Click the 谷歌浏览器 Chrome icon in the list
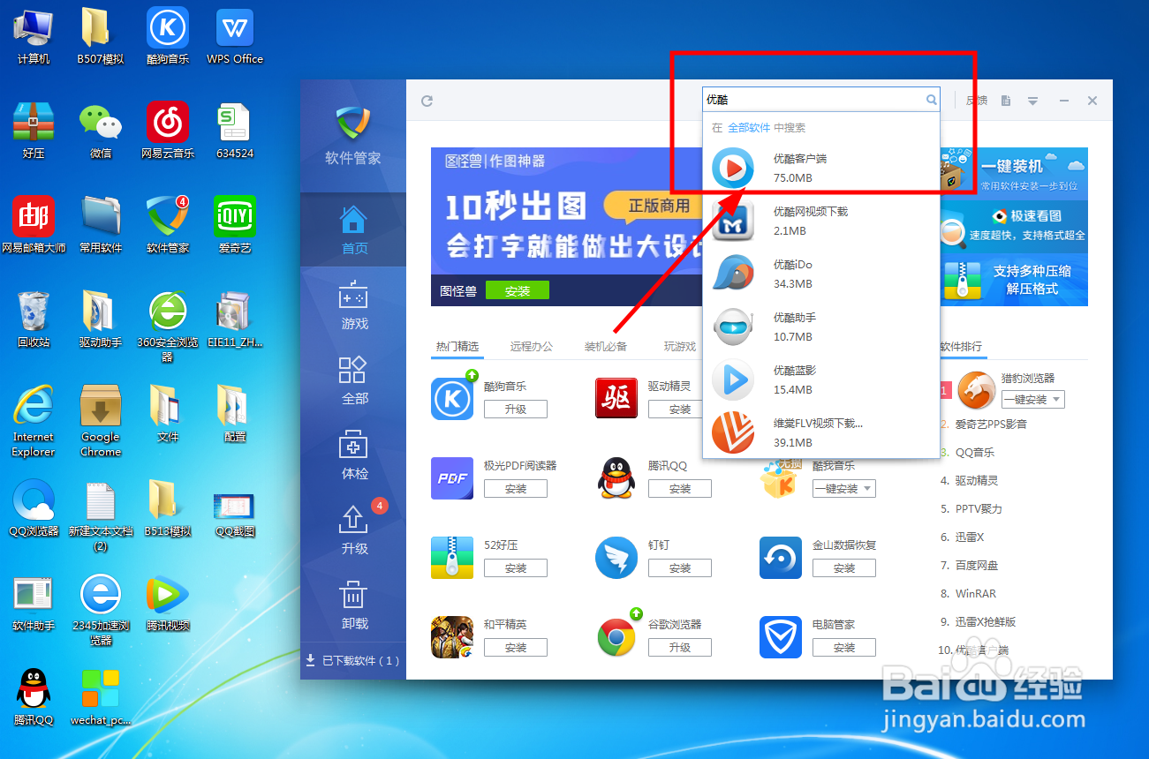This screenshot has width=1149, height=759. (x=616, y=637)
